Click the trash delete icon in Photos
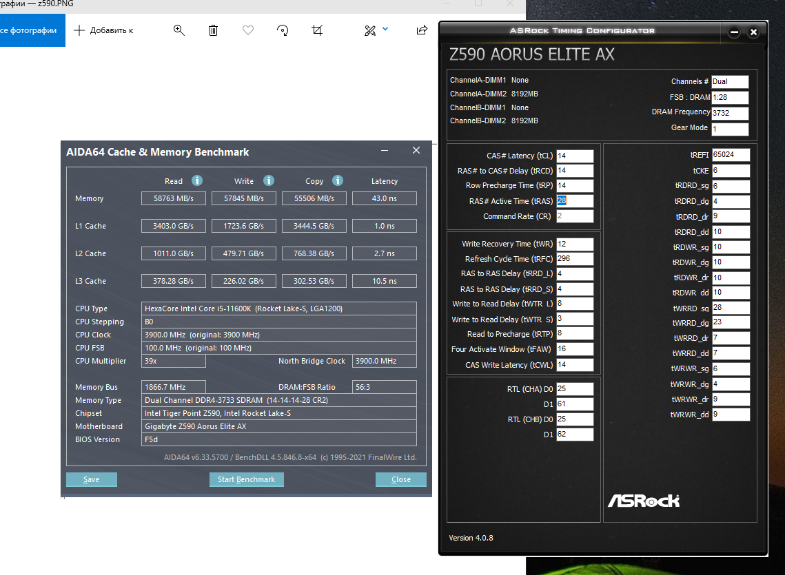The width and height of the screenshot is (785, 575). (213, 30)
